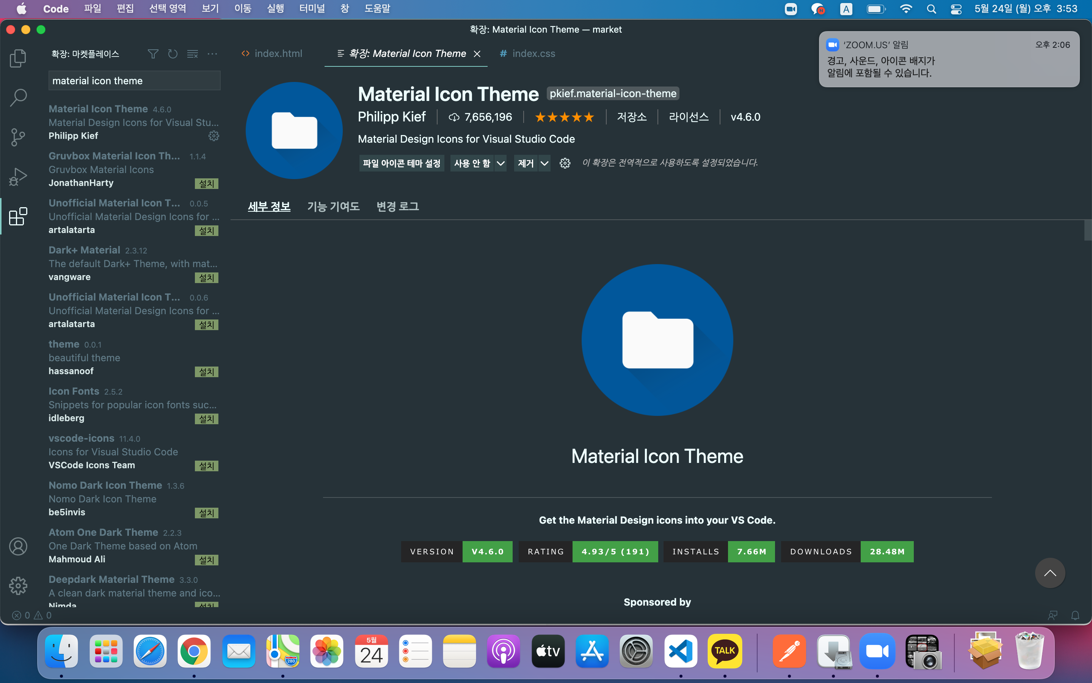Open the Explorer view in activity bar
Screen dimensions: 1092x683
coord(18,58)
